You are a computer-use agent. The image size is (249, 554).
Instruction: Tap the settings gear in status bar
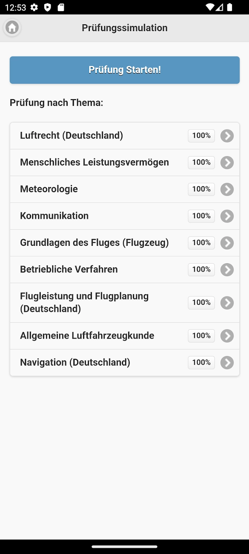pyautogui.click(x=34, y=7)
